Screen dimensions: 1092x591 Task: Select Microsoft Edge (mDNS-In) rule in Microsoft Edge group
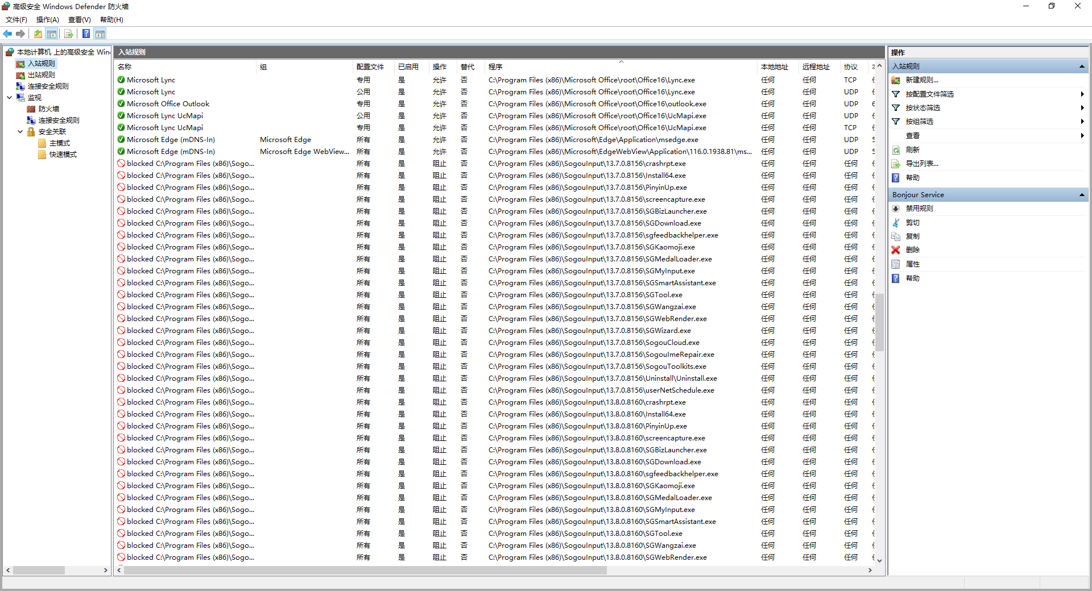point(495,140)
